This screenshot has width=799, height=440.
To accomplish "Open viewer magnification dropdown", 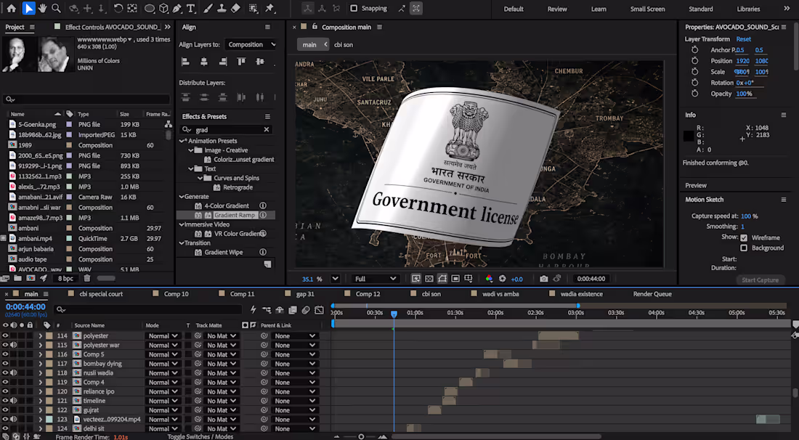I will [335, 279].
